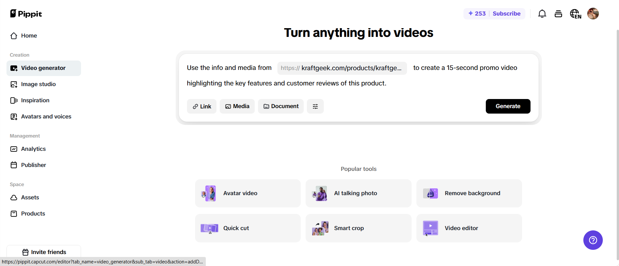Open the AI talking photo tool
Viewport: 619px width, 266px height.
point(358,193)
